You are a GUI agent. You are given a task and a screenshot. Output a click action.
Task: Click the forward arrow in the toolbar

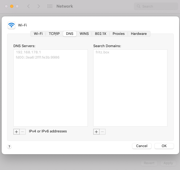38,6
